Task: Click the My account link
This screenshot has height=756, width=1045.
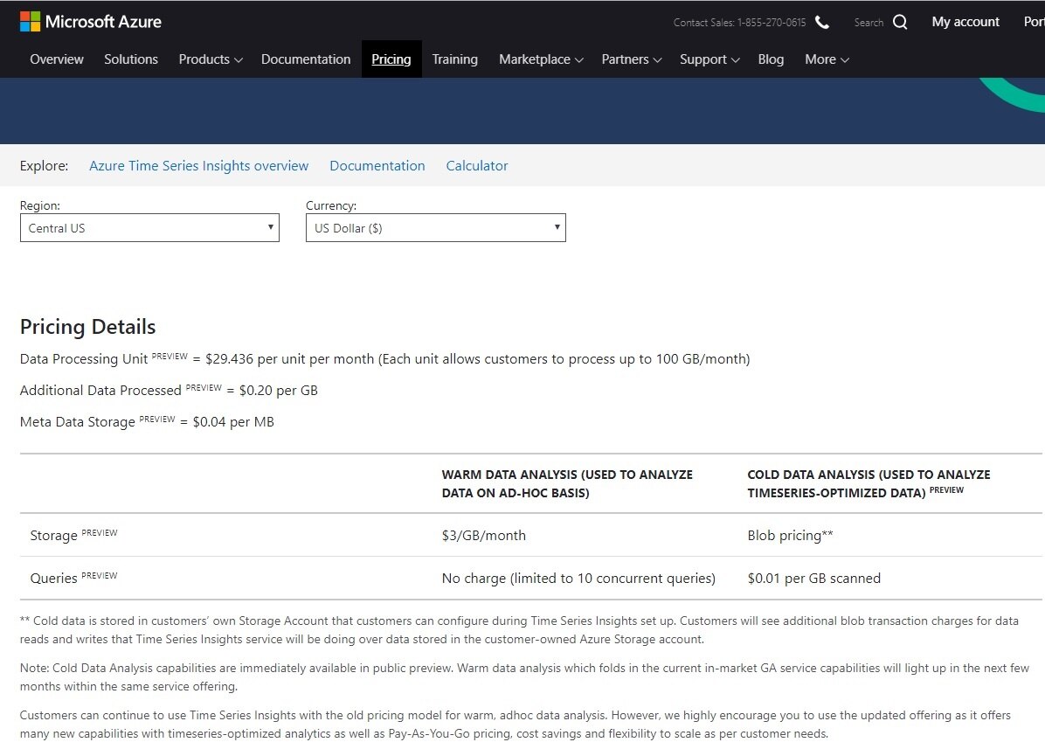Action: (965, 22)
